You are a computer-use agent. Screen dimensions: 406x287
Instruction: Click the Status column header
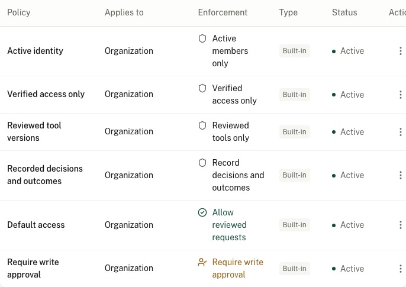coord(344,12)
